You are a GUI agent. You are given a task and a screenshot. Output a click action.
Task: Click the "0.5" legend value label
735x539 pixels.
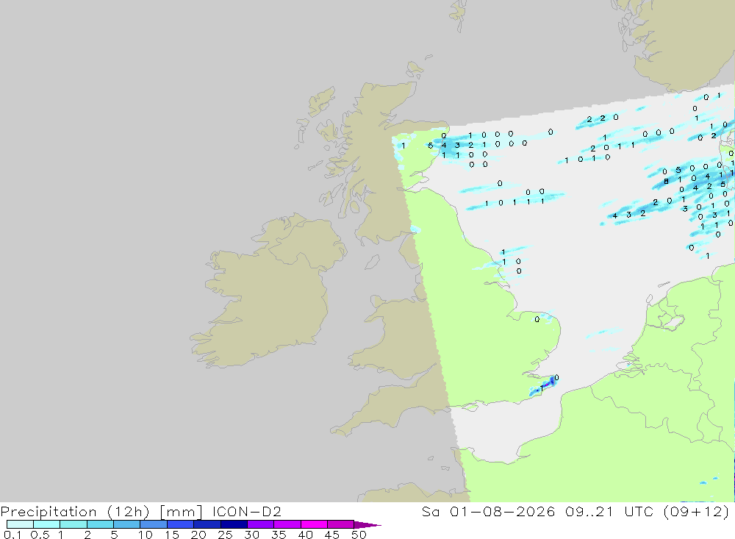pos(40,535)
